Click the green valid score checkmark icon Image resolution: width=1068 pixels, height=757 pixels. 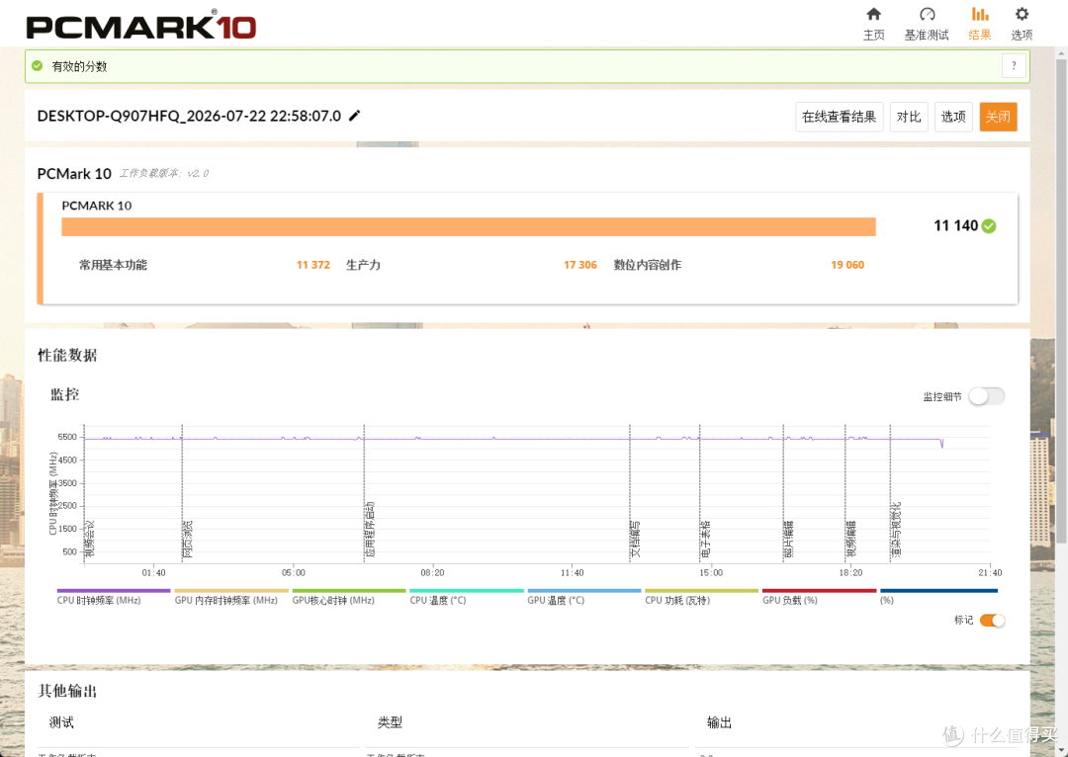click(38, 66)
